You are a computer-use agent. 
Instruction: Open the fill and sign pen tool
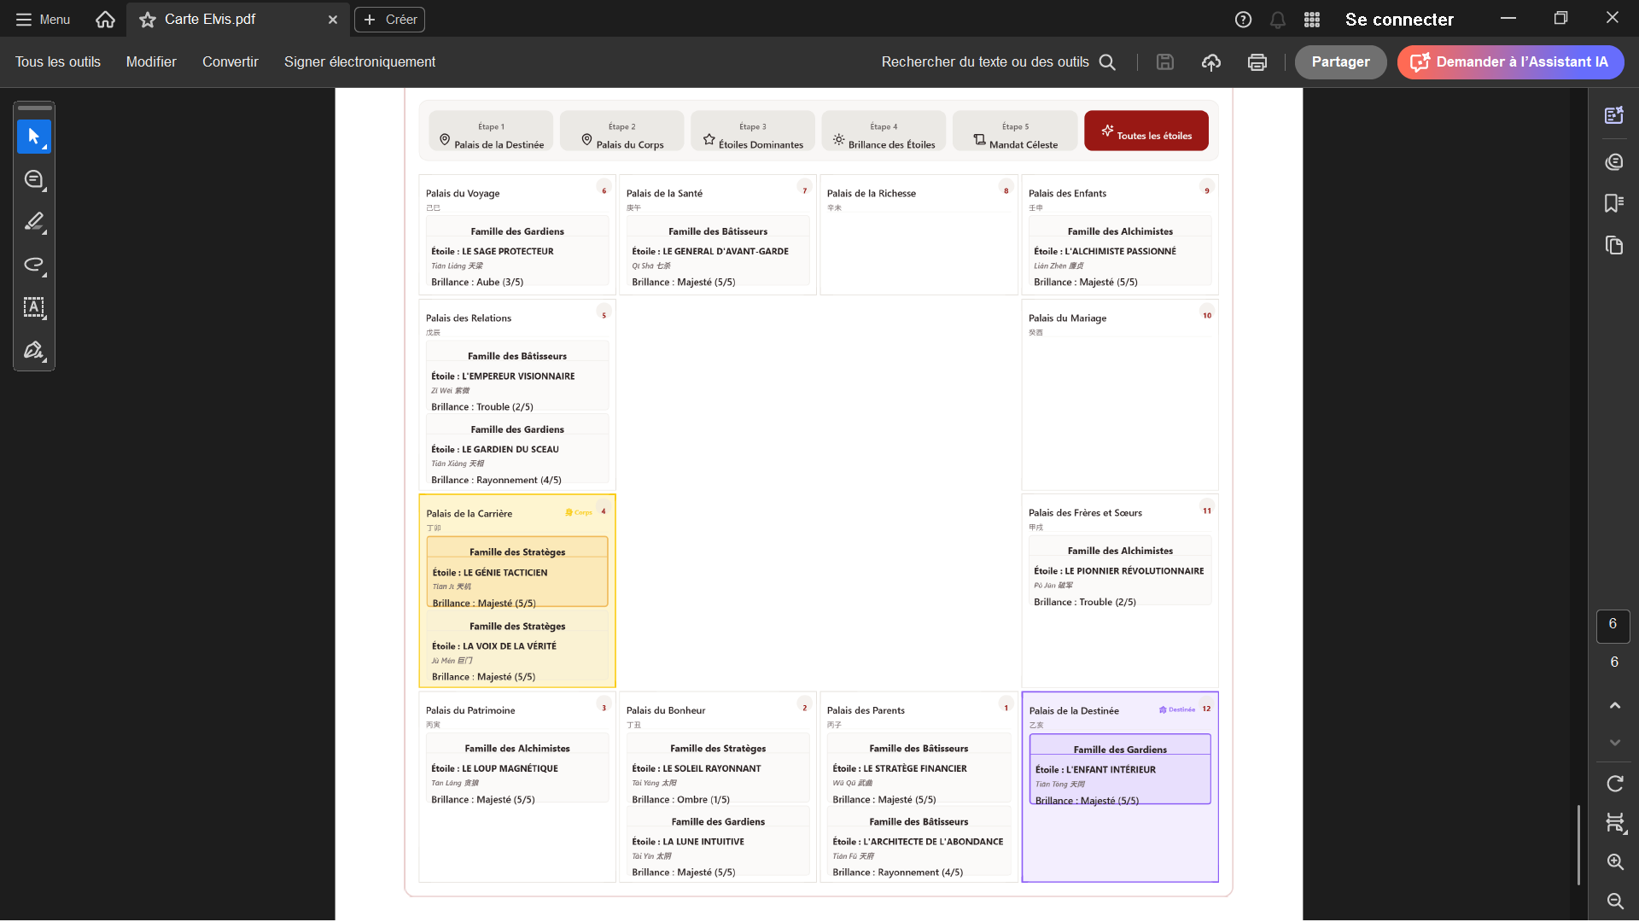click(33, 350)
